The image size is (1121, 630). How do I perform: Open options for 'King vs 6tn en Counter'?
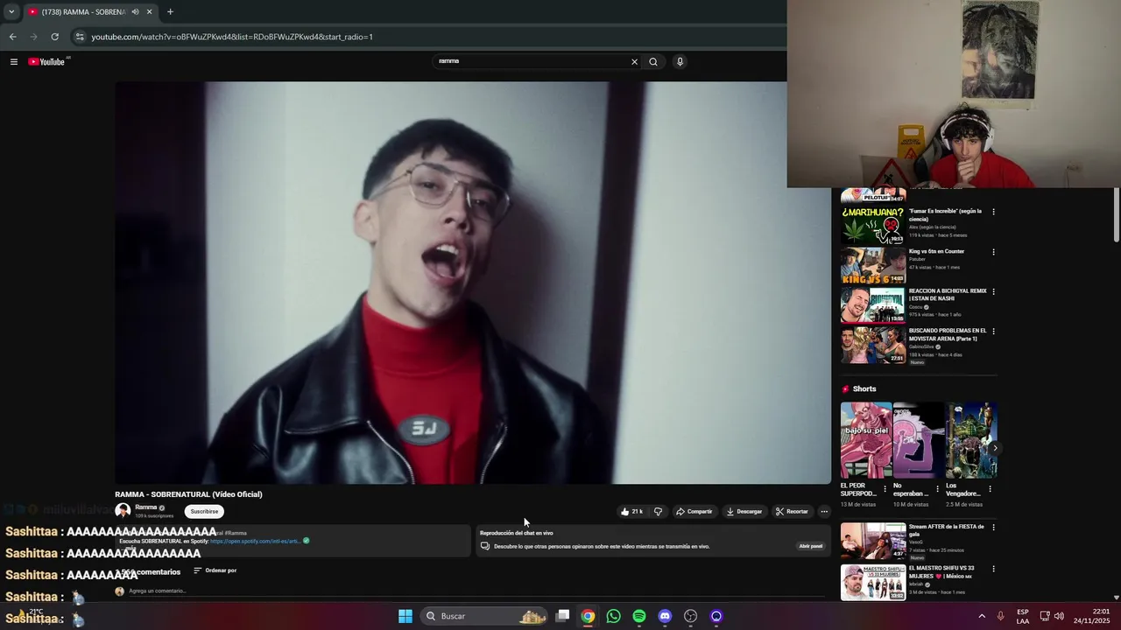993,252
